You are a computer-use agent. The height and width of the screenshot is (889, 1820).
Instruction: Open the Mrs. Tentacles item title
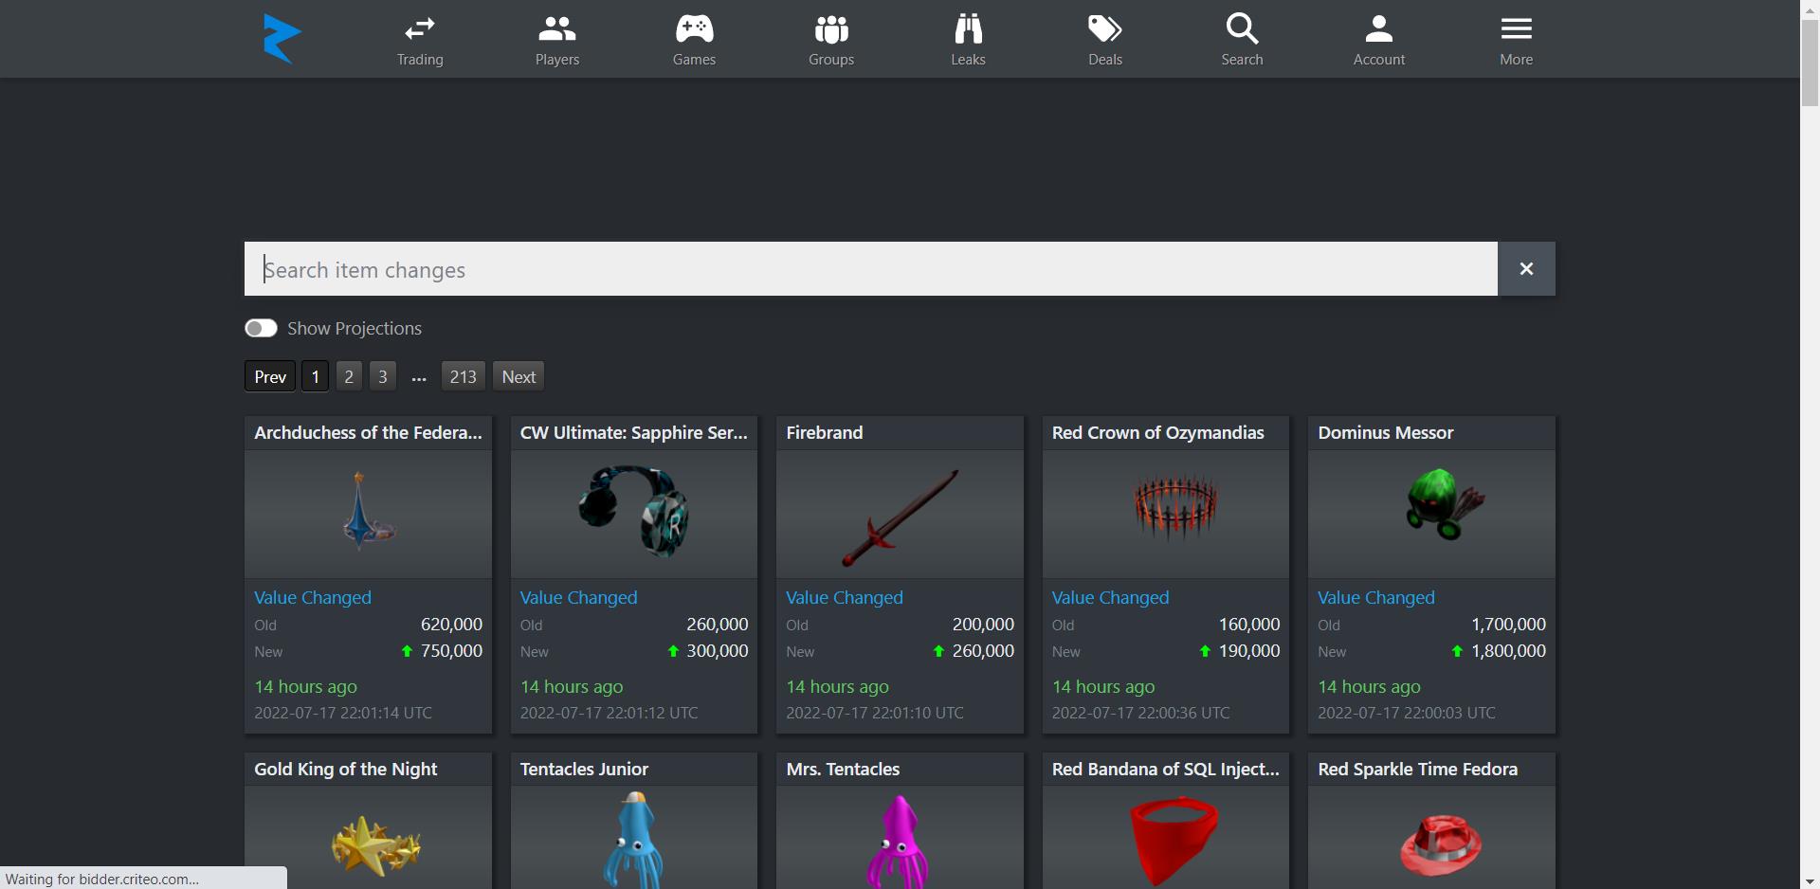coord(843,769)
